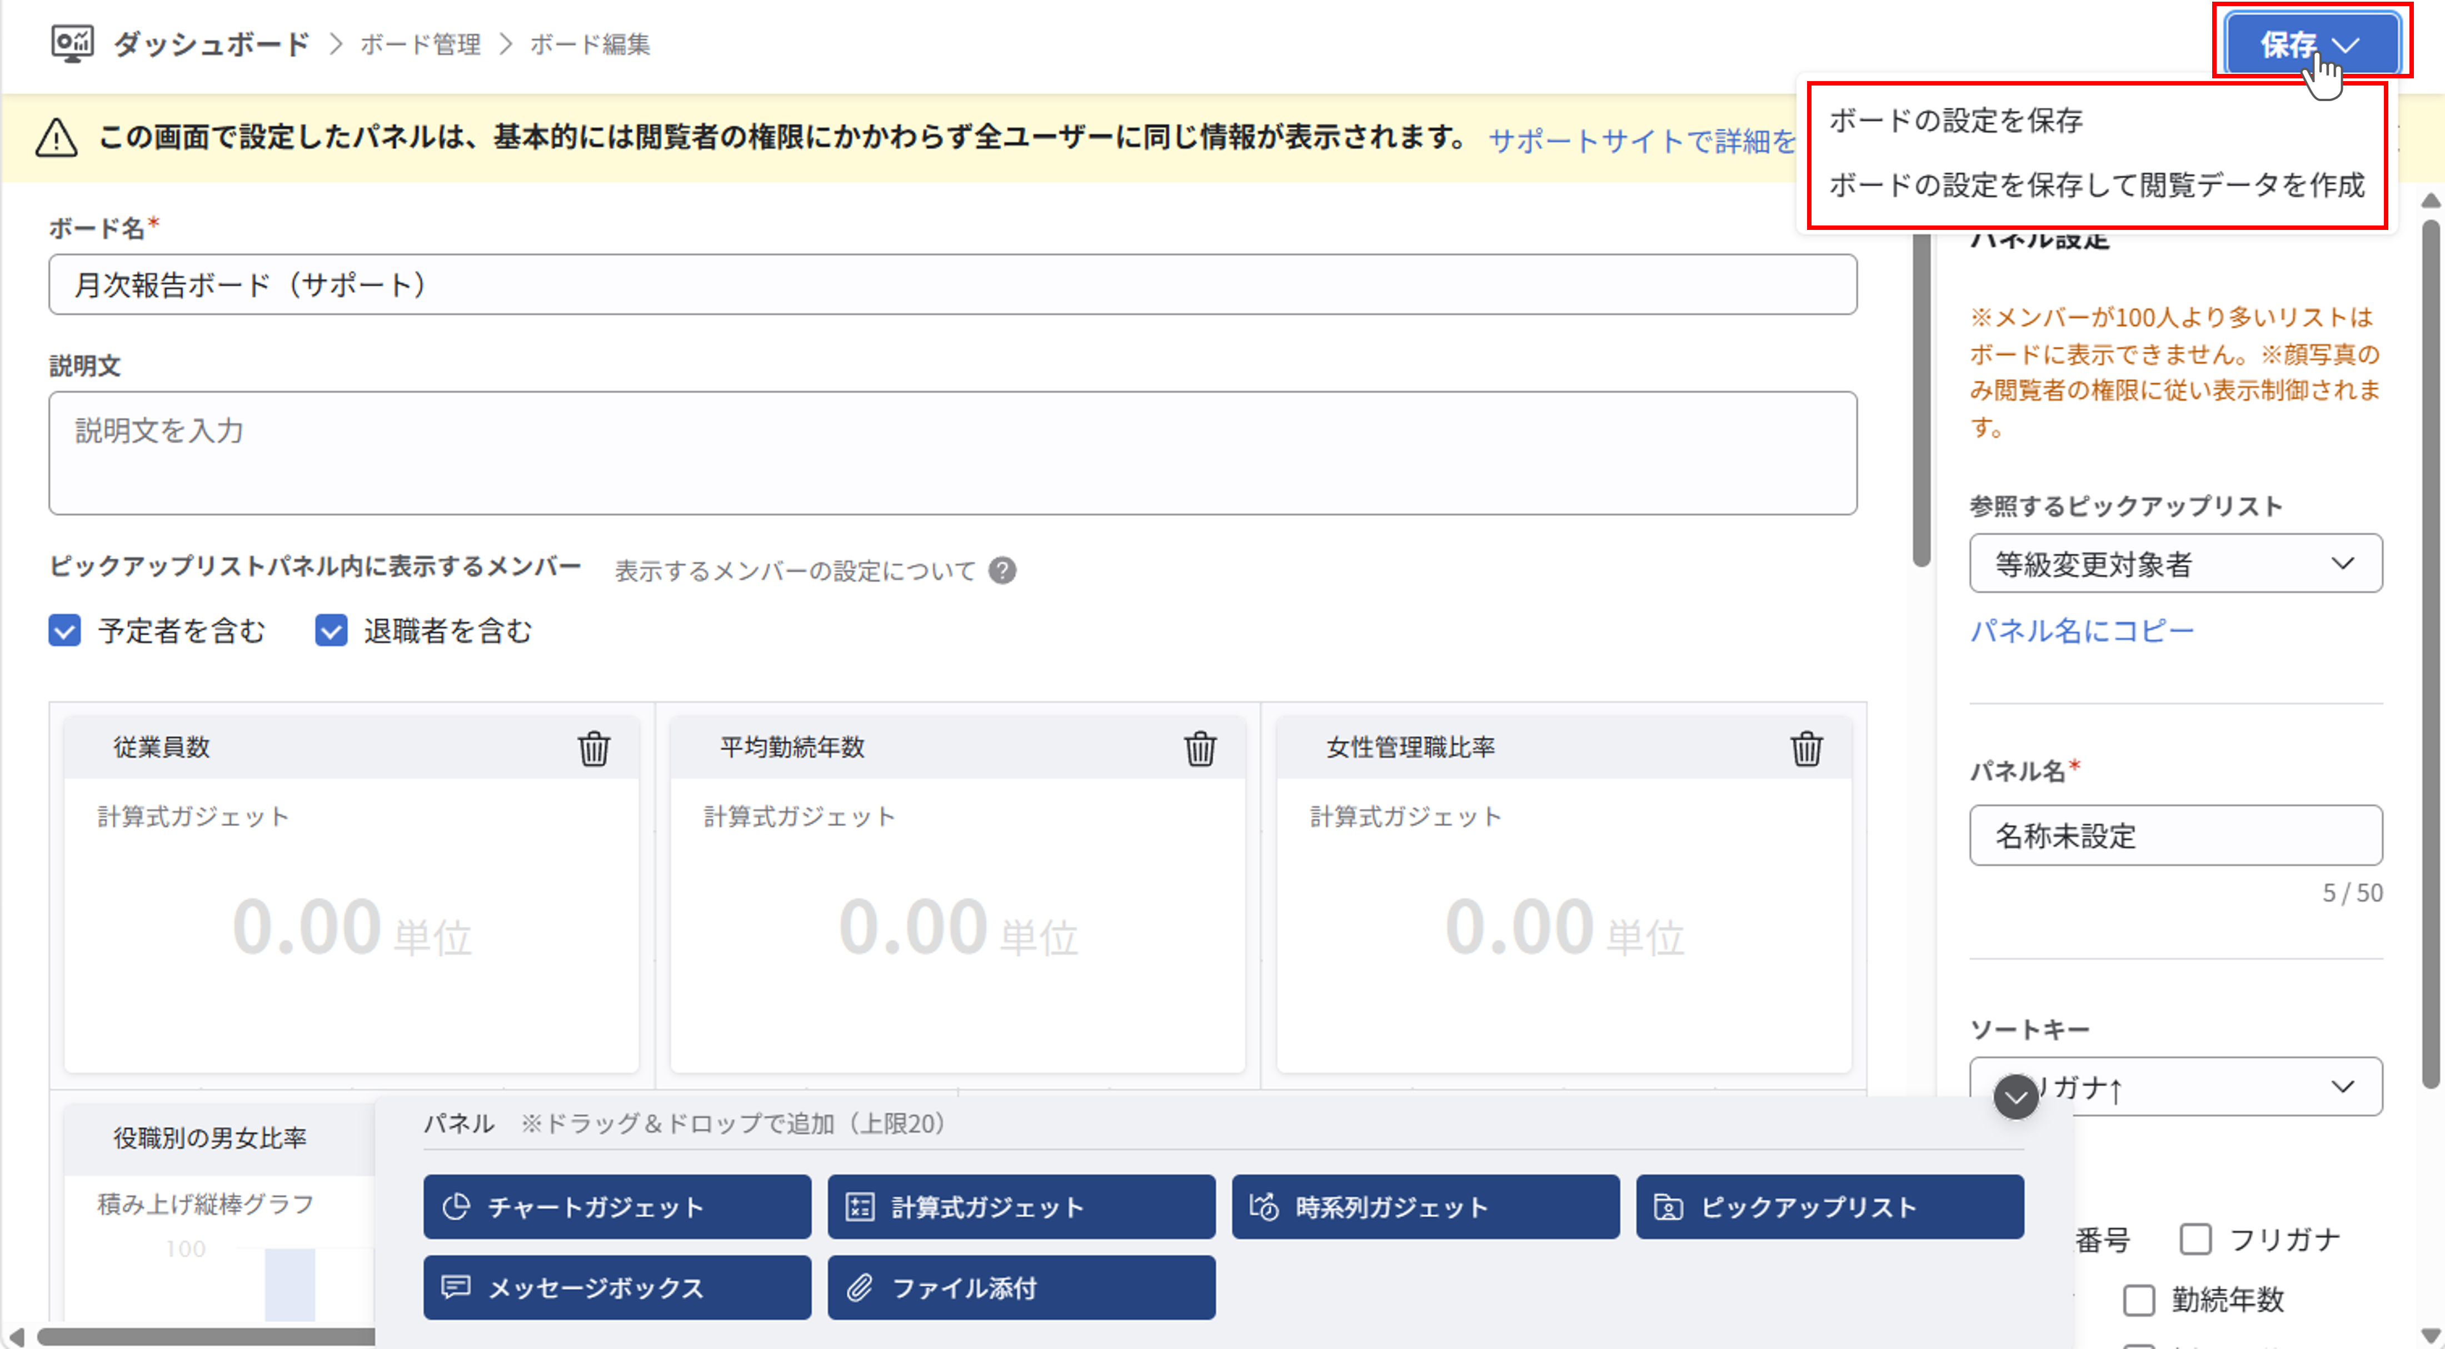The width and height of the screenshot is (2445, 1349).
Task: Click the 説明文 text area
Action: coord(953,453)
